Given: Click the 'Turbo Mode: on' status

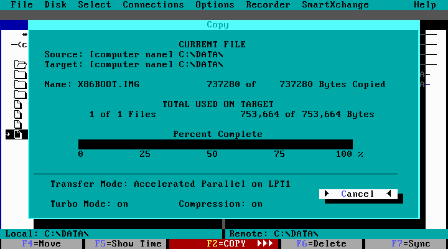Looking at the screenshot, I should [89, 204].
